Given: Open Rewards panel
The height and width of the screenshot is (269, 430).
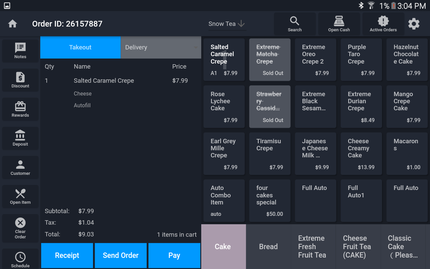Looking at the screenshot, I should (x=20, y=109).
